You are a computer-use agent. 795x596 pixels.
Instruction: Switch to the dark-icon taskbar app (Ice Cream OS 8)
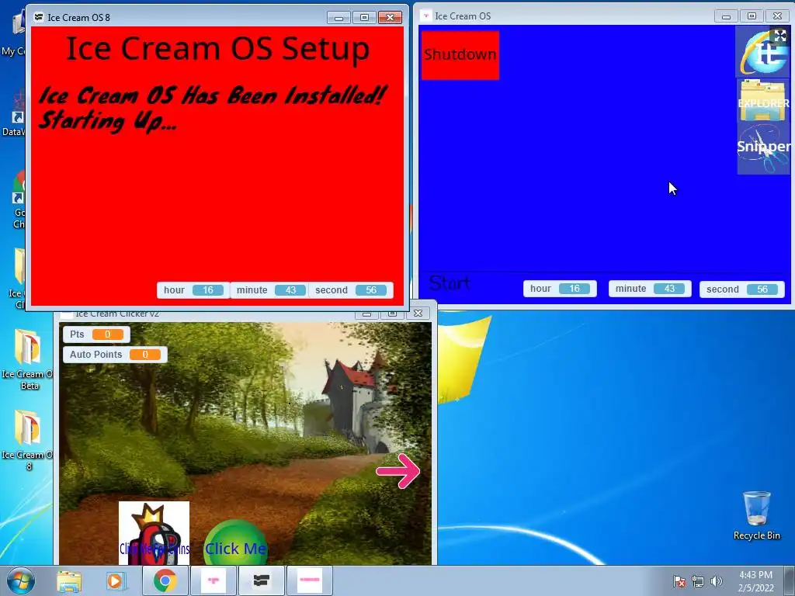pos(261,580)
